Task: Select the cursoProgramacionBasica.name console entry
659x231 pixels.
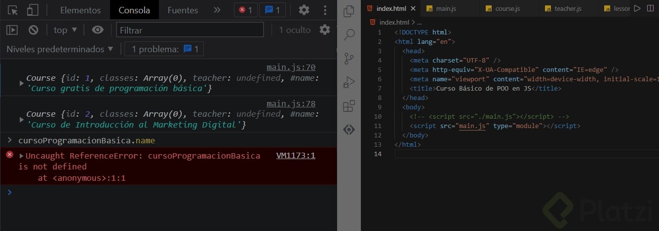Action: (86, 140)
